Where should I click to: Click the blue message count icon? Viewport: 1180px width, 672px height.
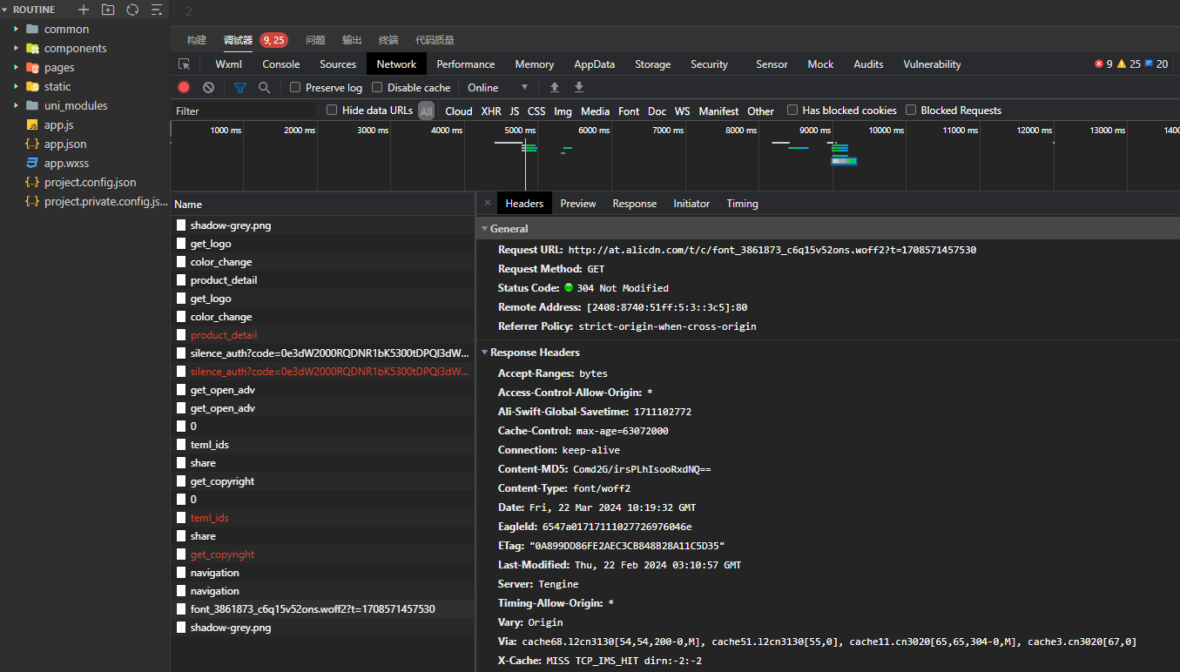tap(1149, 64)
